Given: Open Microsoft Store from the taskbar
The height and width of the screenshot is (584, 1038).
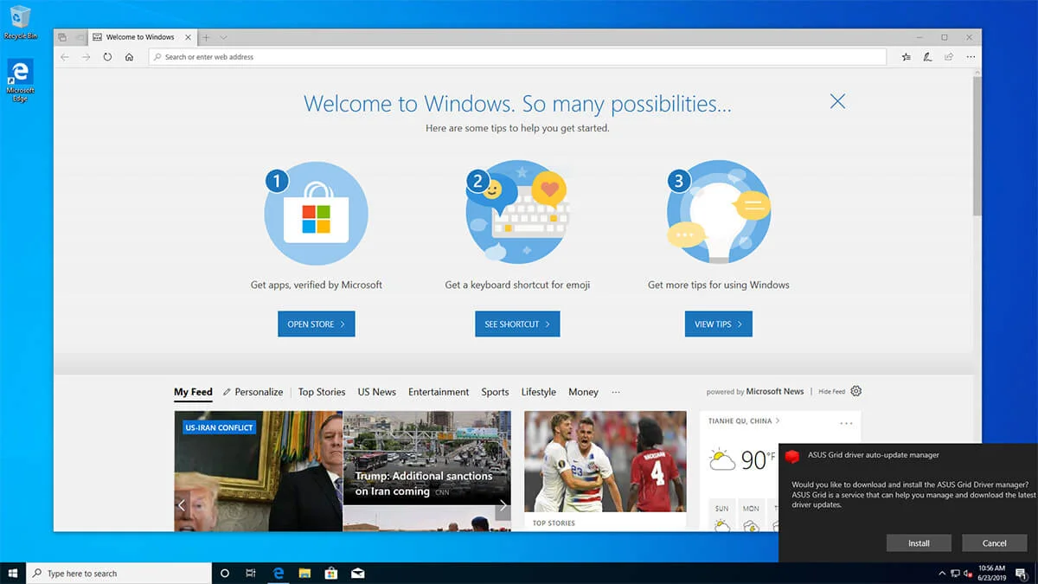Looking at the screenshot, I should pyautogui.click(x=330, y=573).
